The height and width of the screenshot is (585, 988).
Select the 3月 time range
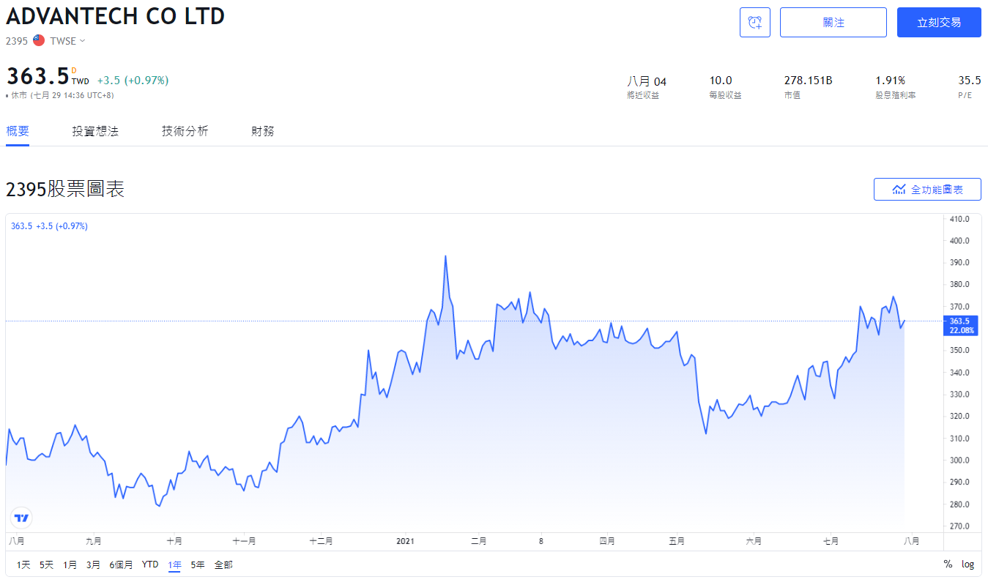[93, 564]
